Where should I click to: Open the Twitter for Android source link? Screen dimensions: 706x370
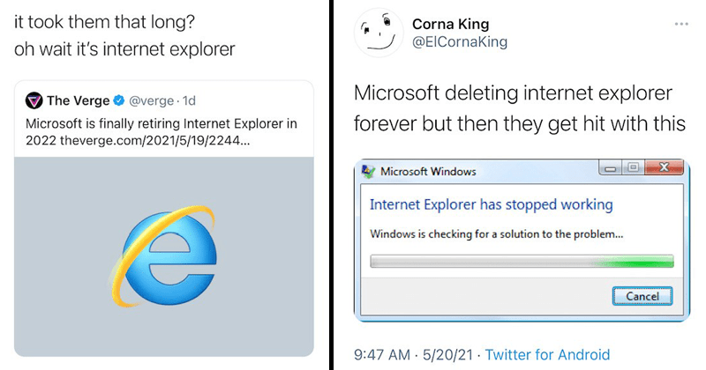pos(547,354)
